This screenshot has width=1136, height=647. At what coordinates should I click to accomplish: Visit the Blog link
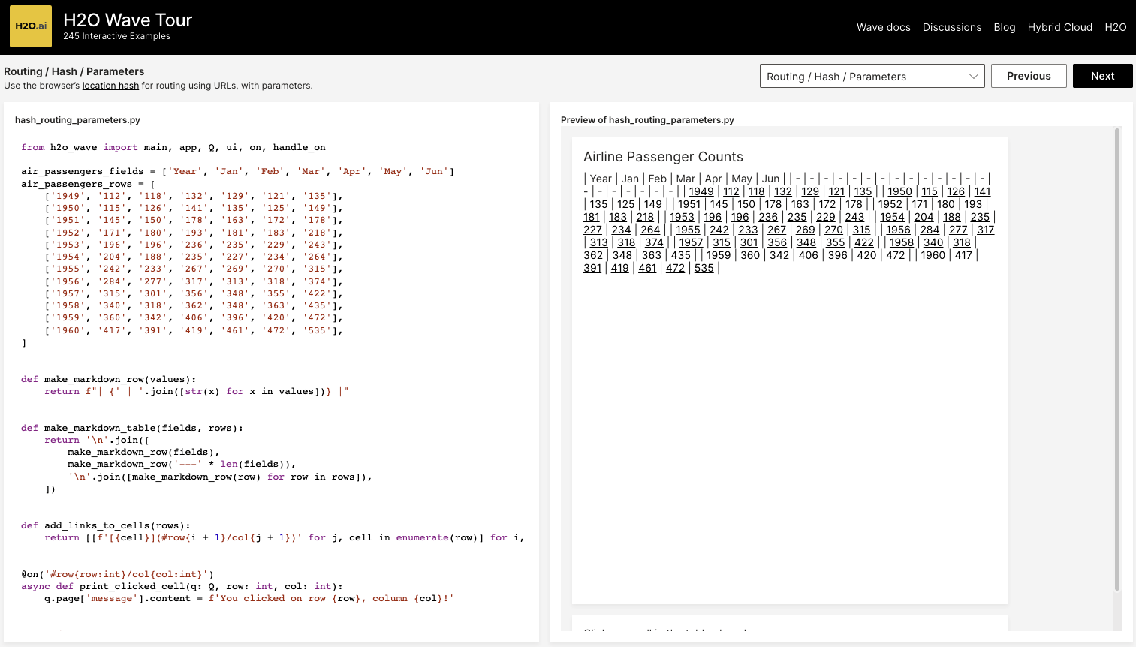tap(1004, 27)
